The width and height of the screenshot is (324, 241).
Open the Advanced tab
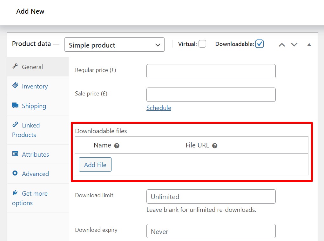[x=35, y=174]
